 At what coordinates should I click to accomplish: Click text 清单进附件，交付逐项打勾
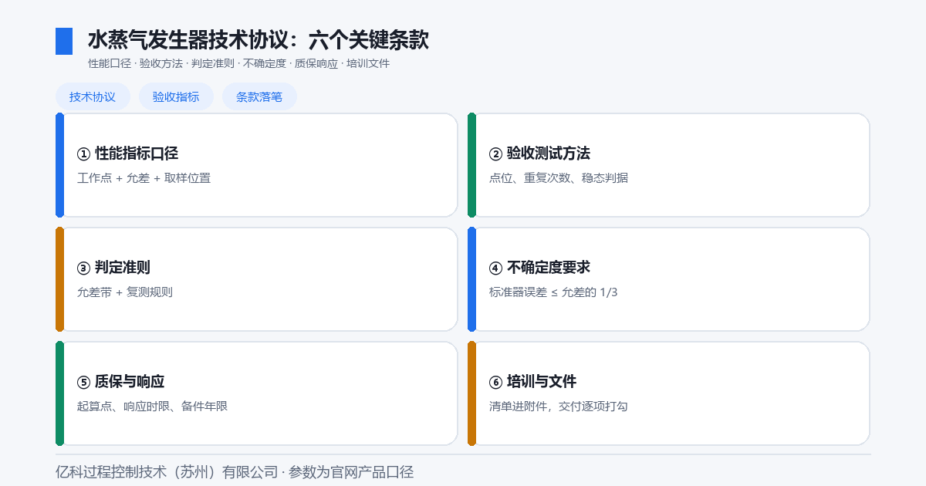pyautogui.click(x=559, y=407)
